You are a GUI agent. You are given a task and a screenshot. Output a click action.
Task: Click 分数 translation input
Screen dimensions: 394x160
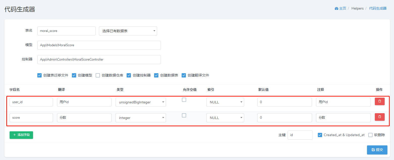(84, 118)
